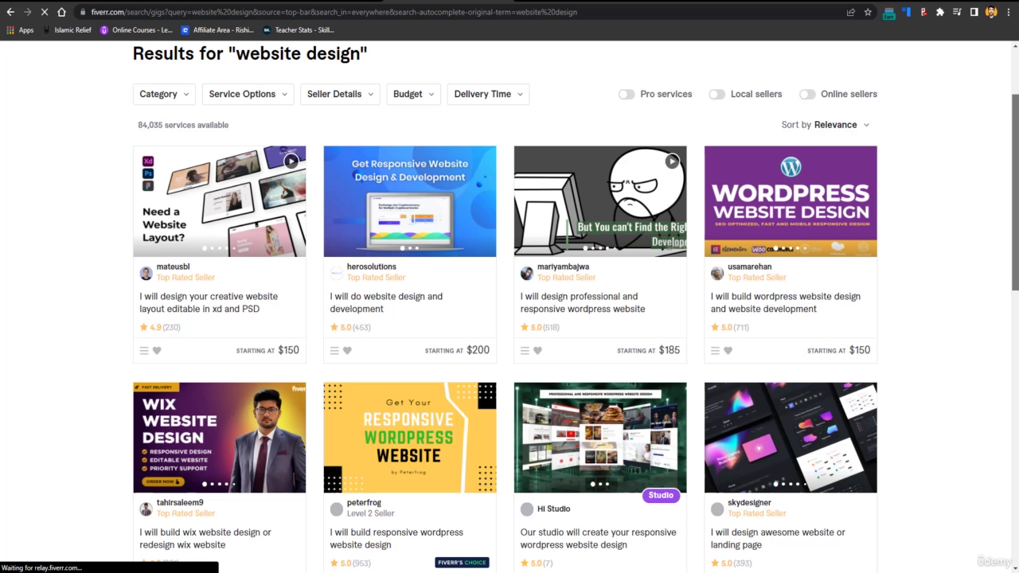
Task: Favorite the herosolutions gig heart
Action: 347,350
